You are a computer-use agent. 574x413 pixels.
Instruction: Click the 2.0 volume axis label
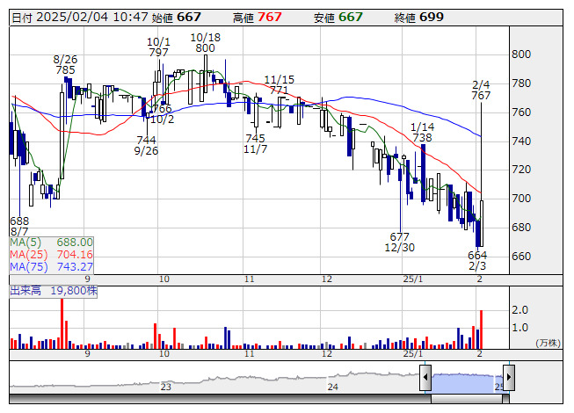tap(520, 310)
